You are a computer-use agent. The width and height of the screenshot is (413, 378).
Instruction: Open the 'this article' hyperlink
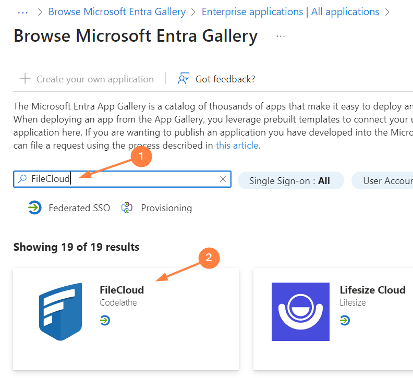[238, 145]
